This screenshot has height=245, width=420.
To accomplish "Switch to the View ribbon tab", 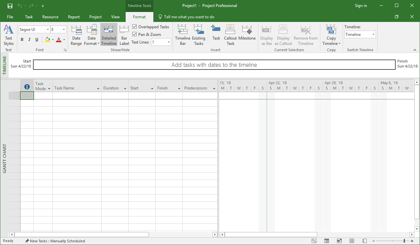I will click(115, 17).
